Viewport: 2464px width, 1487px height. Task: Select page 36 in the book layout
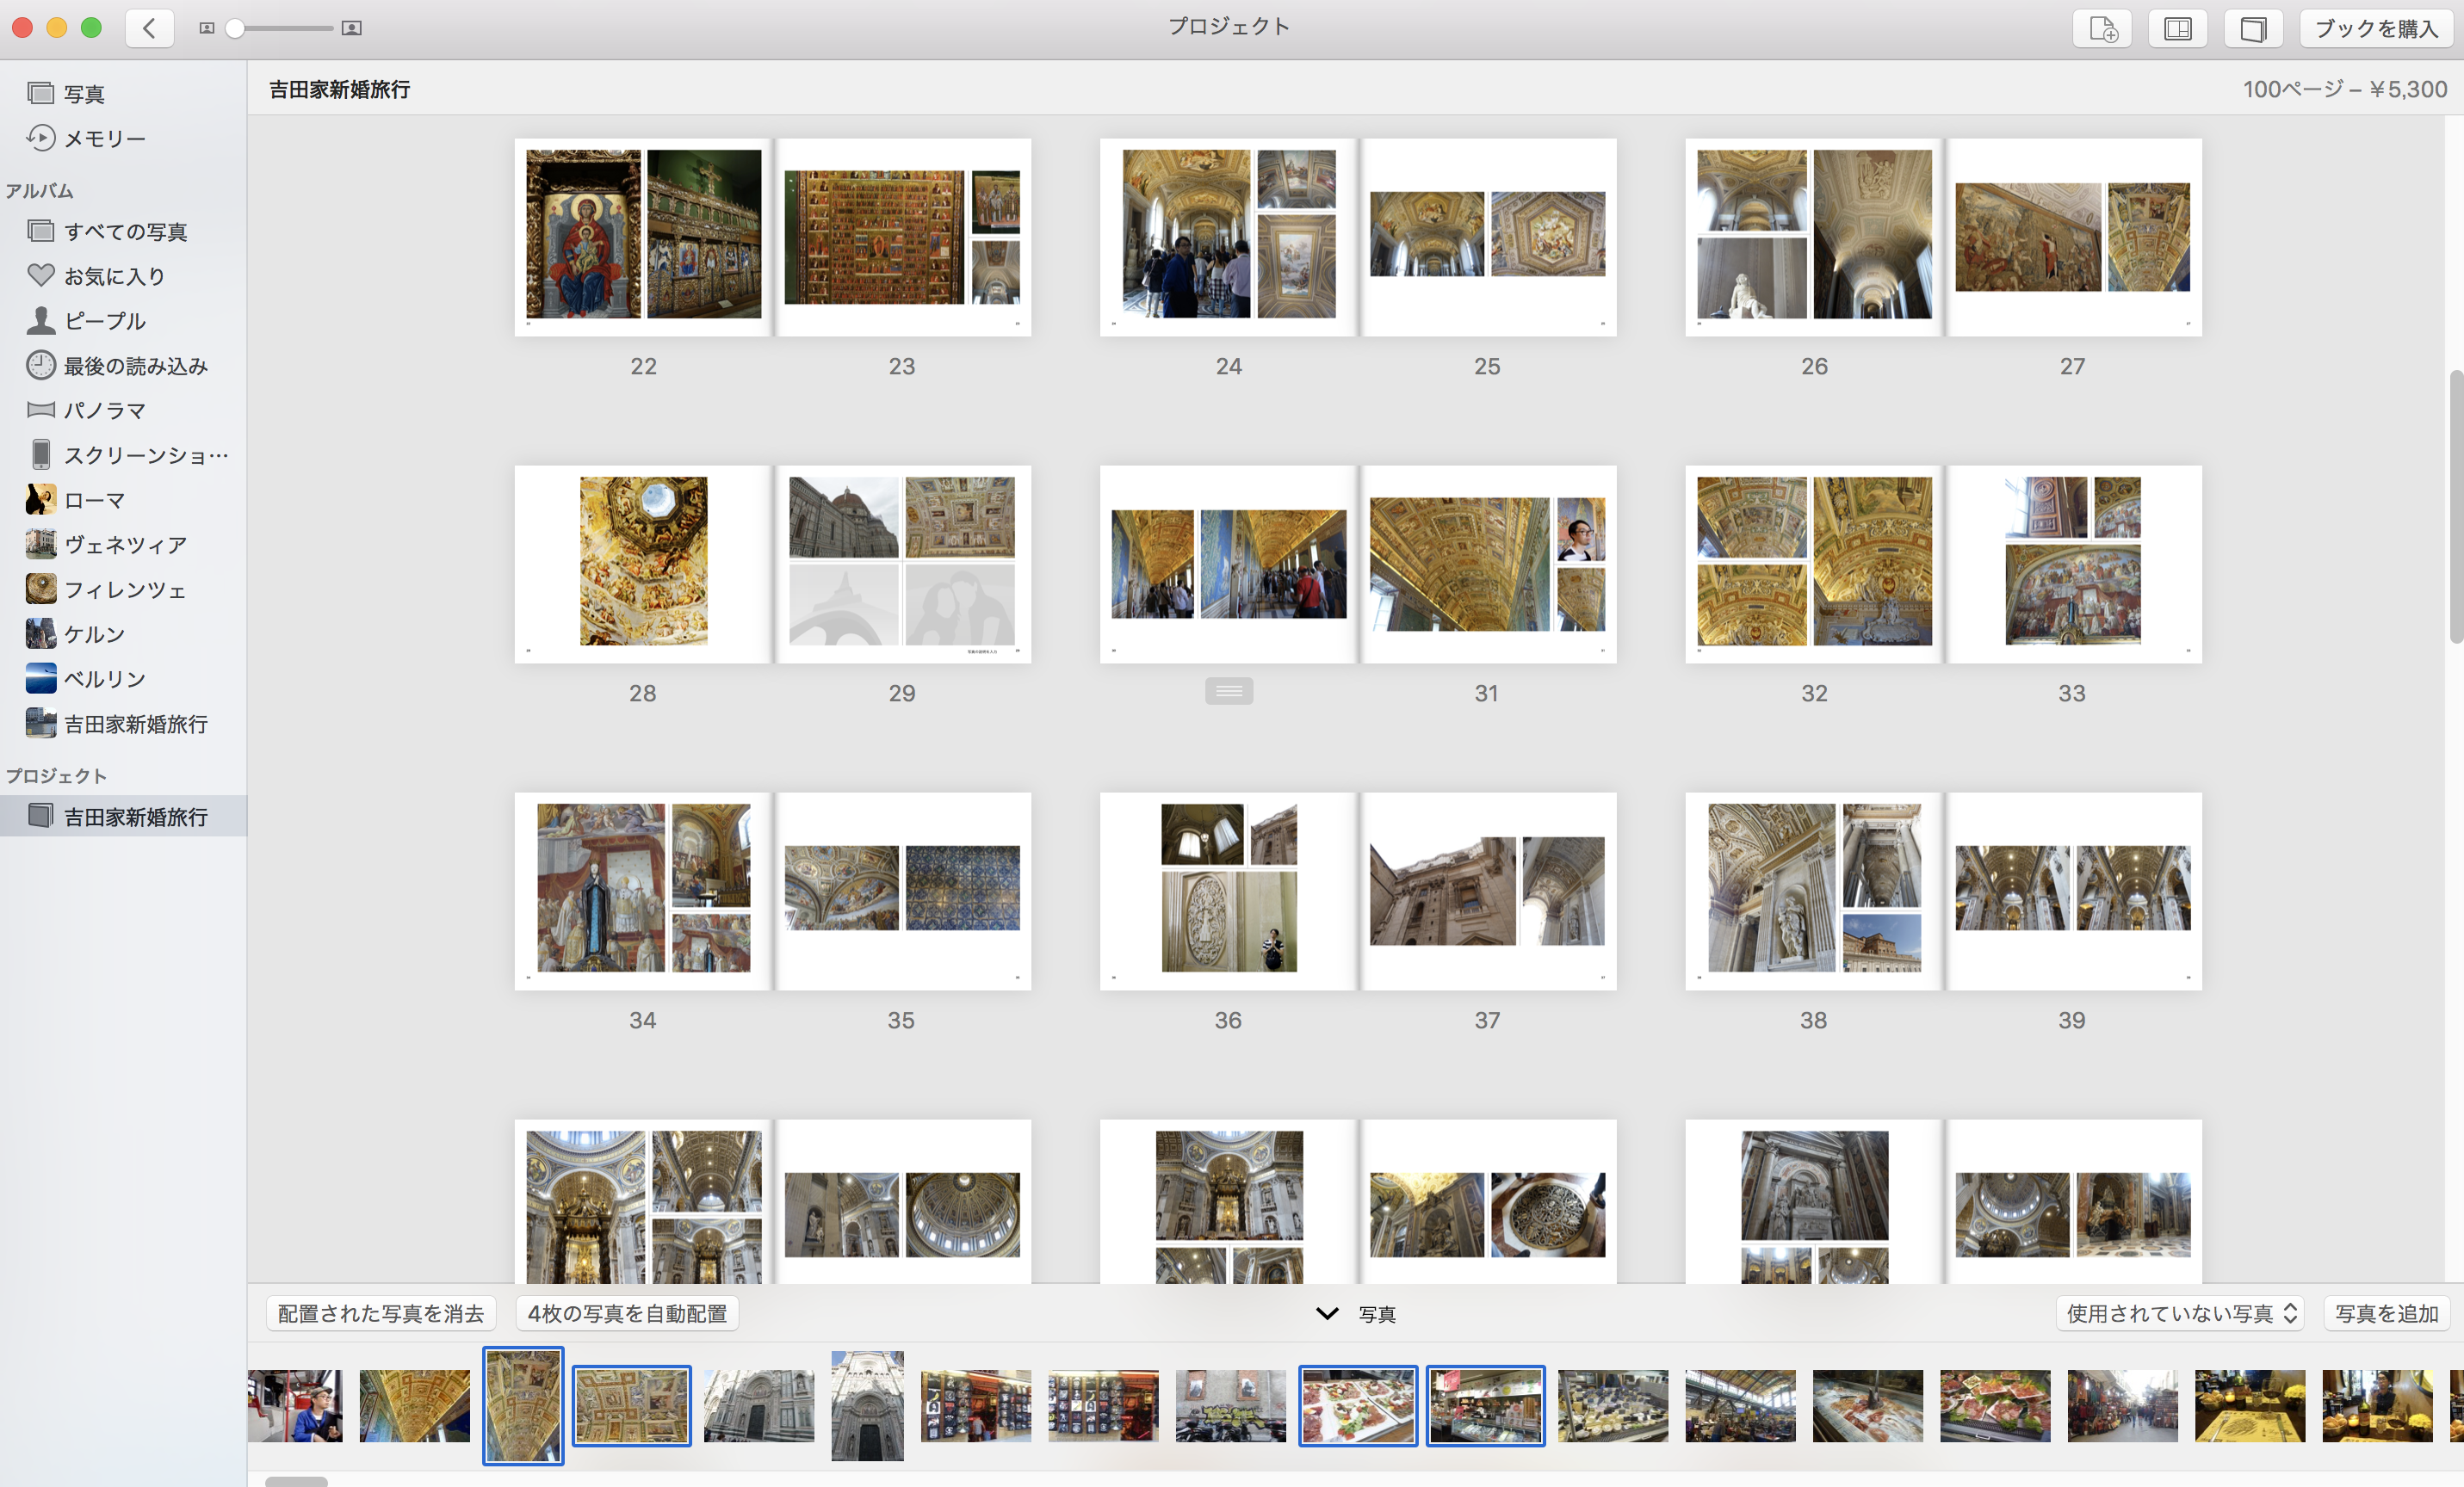click(x=1228, y=891)
